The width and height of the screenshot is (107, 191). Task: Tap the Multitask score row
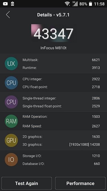[x=61, y=60]
